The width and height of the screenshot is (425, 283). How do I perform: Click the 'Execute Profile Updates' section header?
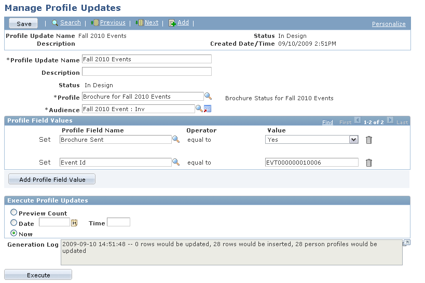(48, 200)
